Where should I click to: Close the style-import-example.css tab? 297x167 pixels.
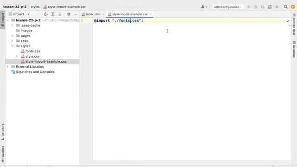point(150,14)
